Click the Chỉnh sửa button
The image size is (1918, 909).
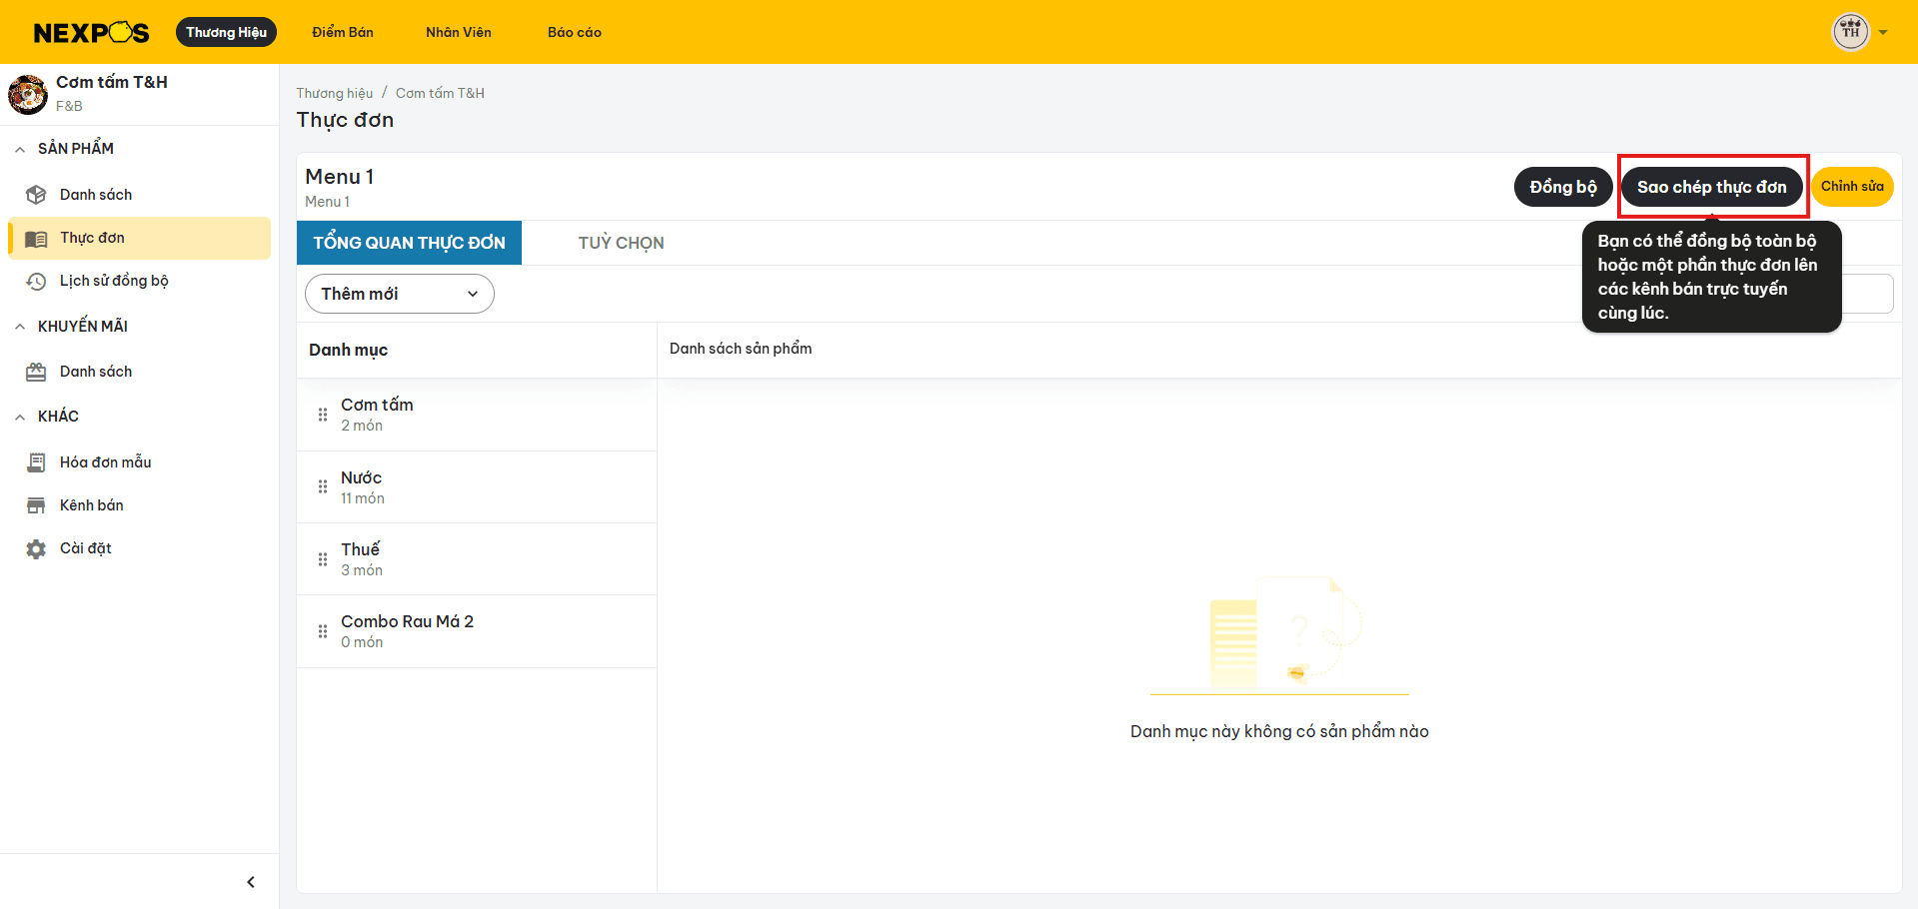(1852, 187)
